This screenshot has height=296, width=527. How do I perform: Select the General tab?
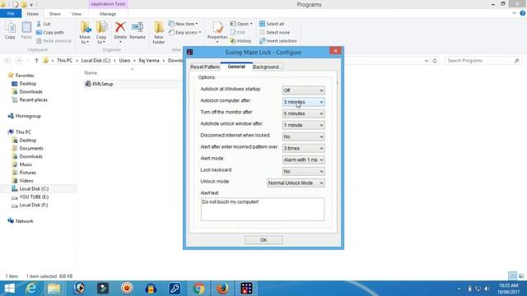pos(236,67)
